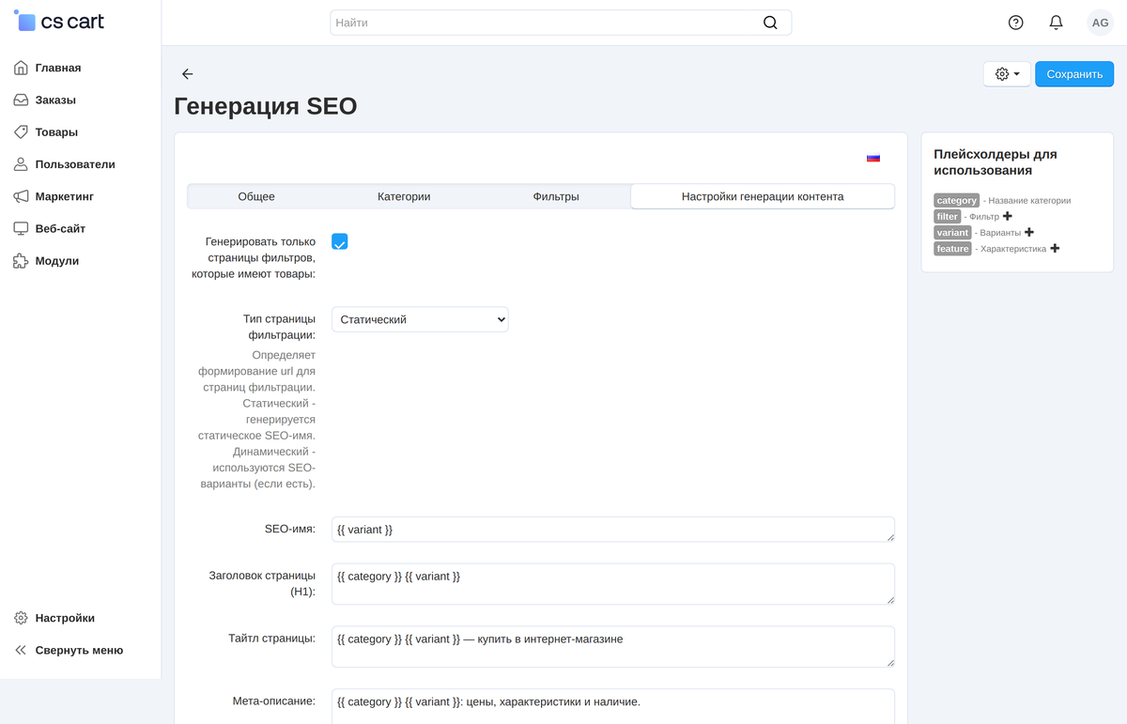Click the filter placeholder tag

click(x=948, y=216)
